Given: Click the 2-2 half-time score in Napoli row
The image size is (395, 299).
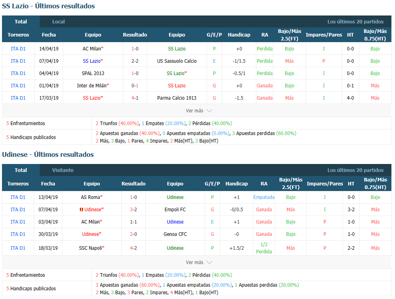Looking at the screenshot, I should 351,248.
